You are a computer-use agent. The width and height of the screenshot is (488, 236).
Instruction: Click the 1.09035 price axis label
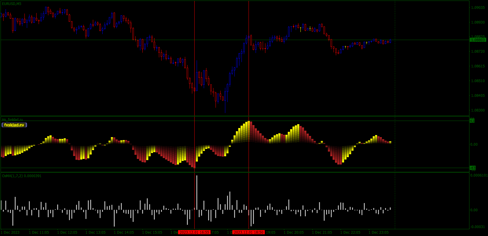478,8
